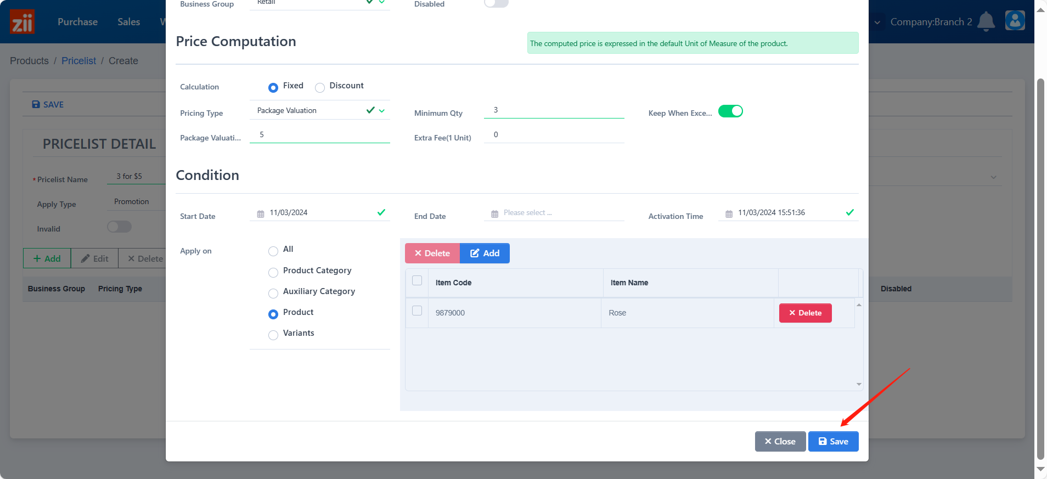1047x479 pixels.
Task: Click the Close button in dialog
Action: 780,441
